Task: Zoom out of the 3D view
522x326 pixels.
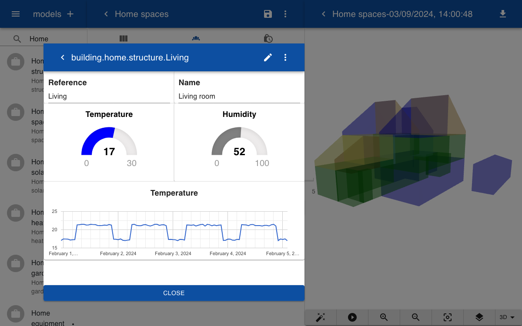Action: pos(416,317)
